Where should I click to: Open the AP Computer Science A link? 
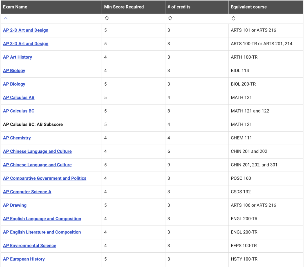click(27, 192)
